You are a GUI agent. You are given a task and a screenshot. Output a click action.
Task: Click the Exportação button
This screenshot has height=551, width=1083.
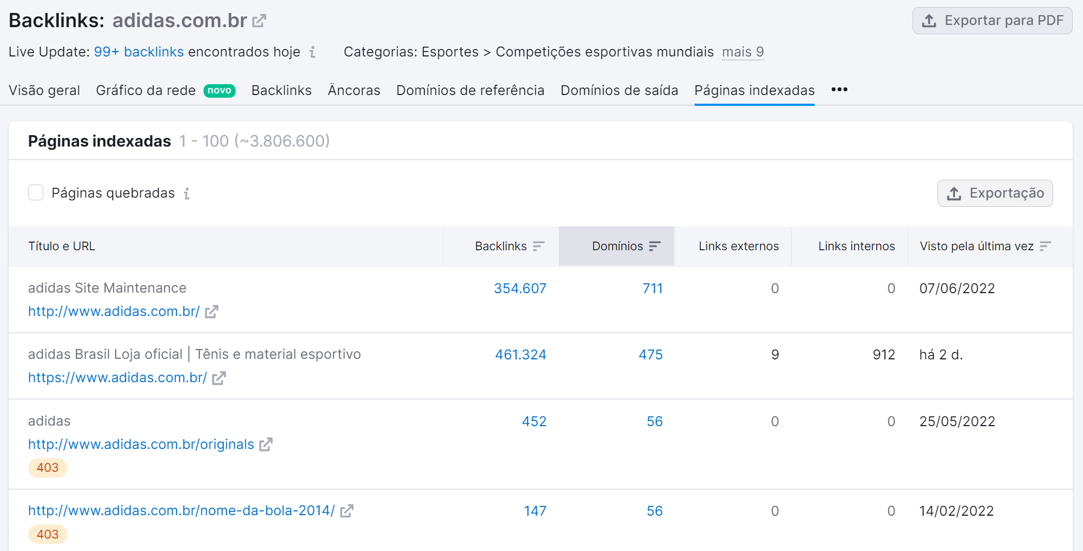(995, 193)
